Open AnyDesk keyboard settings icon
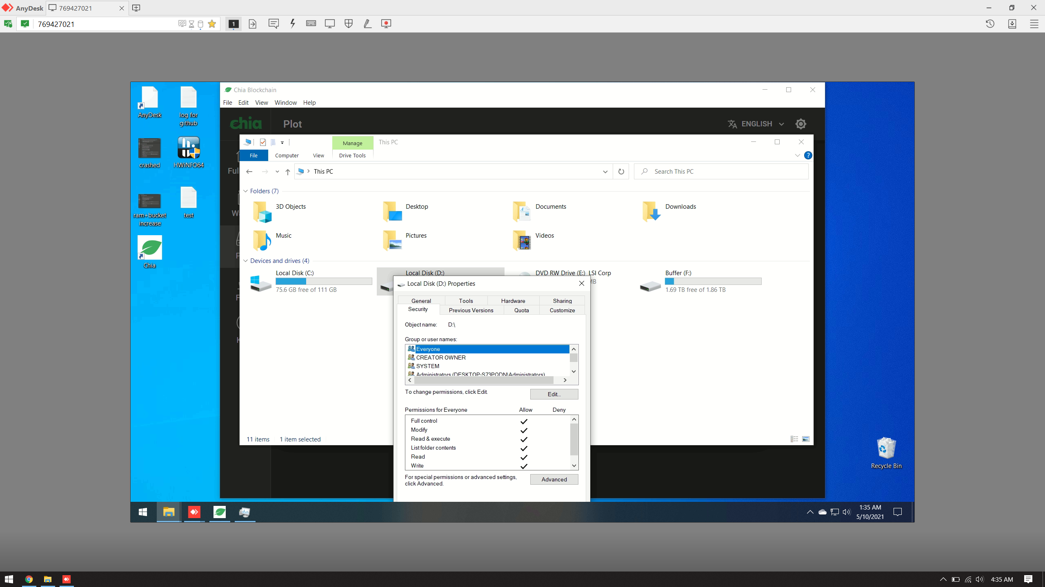Image resolution: width=1045 pixels, height=587 pixels. pyautogui.click(x=311, y=24)
